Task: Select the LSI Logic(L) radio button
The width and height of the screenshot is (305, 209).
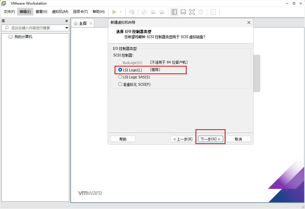Action: pyautogui.click(x=120, y=70)
